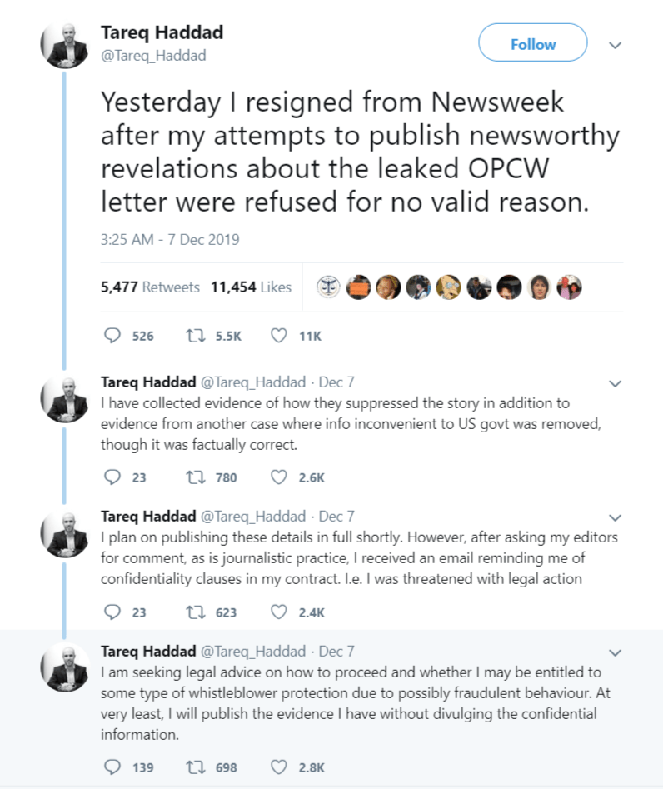Click the Follow button
Image resolution: width=663 pixels, height=789 pixels.
click(532, 43)
